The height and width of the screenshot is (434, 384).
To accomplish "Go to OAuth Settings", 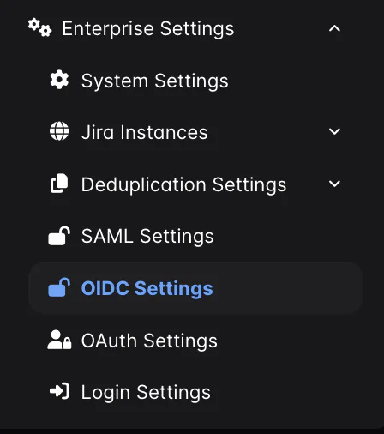I will pyautogui.click(x=149, y=341).
